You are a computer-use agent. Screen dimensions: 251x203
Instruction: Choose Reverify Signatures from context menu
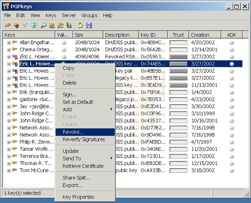point(85,140)
